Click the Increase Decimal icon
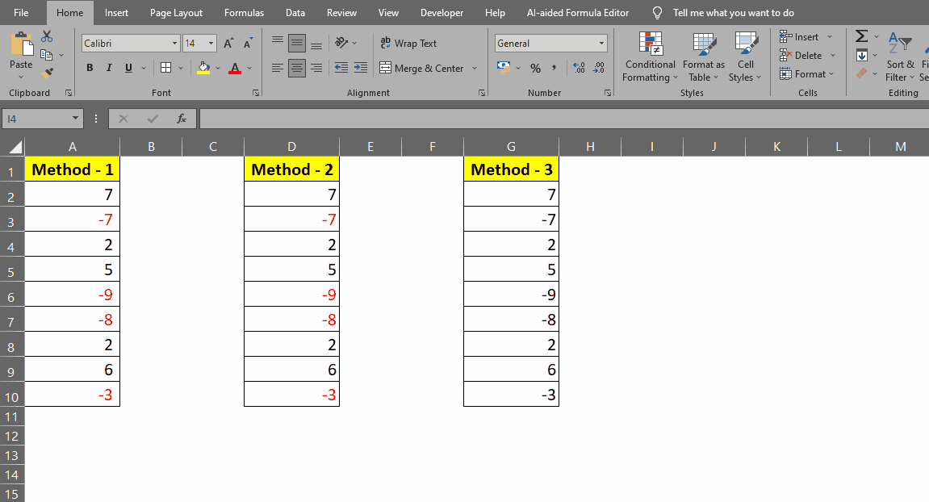The image size is (929, 502). (x=580, y=68)
